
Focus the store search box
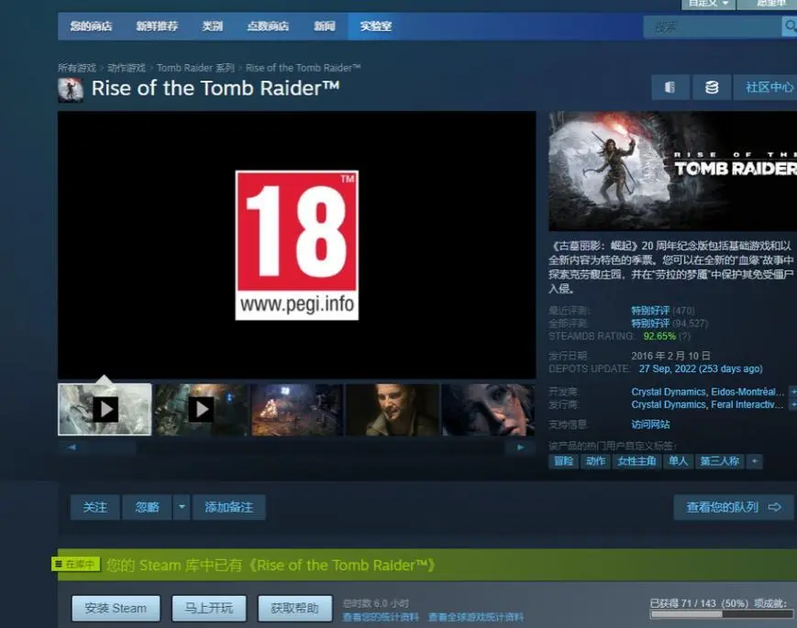click(712, 27)
